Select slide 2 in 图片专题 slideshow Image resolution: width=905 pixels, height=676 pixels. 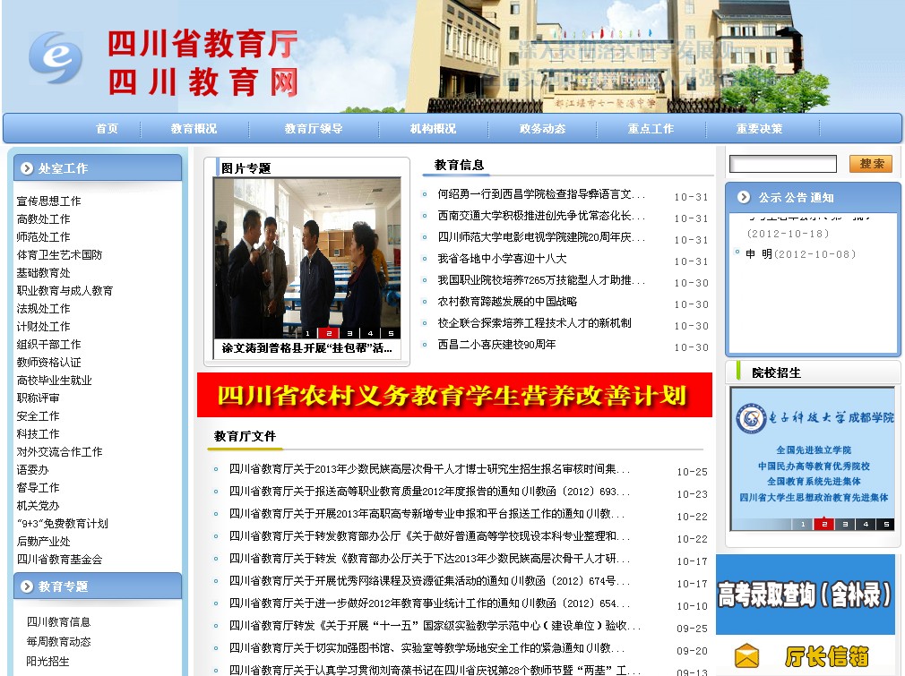coord(329,333)
